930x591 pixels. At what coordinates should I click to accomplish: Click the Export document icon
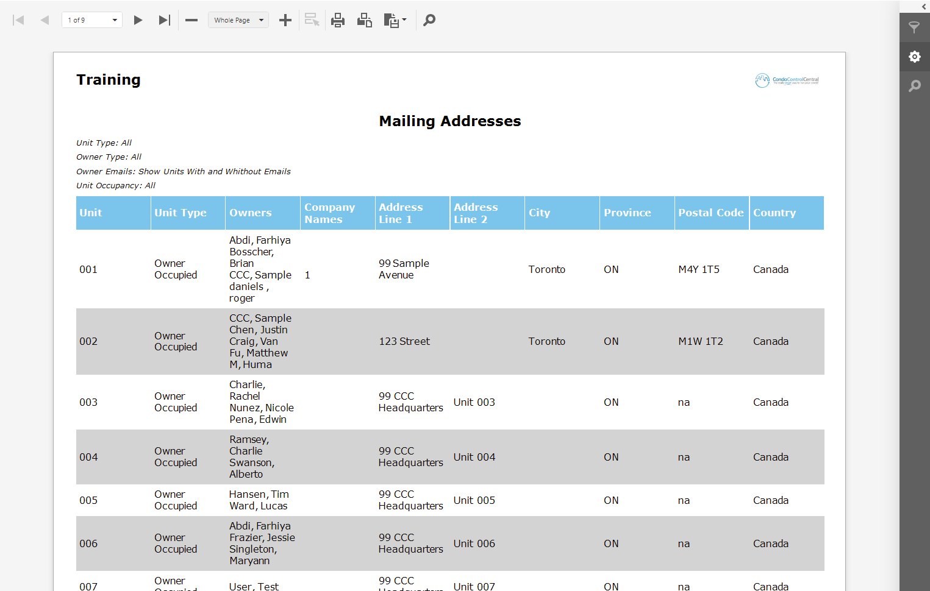click(392, 20)
